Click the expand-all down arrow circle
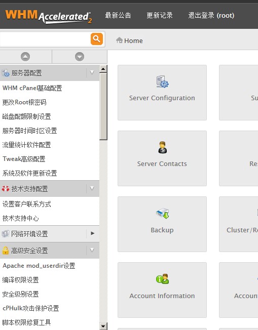Image resolution: width=258 pixels, height=330 pixels. pyautogui.click(x=80, y=57)
